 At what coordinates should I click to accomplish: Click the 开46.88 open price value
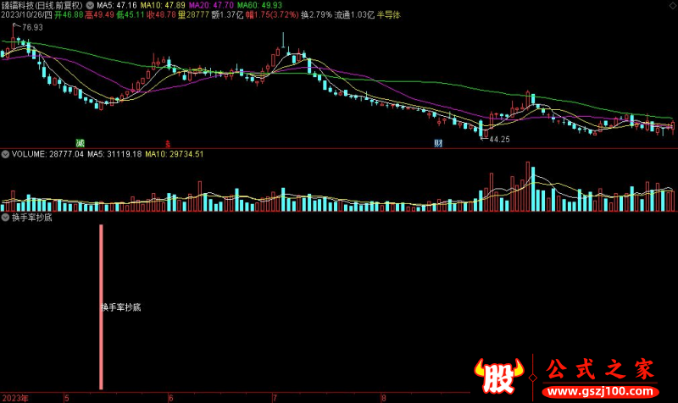69,15
